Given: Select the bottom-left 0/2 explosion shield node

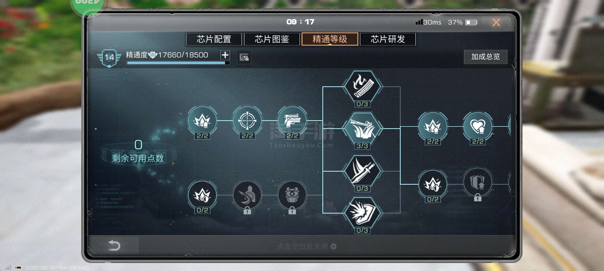Looking at the screenshot, I should [x=202, y=195].
